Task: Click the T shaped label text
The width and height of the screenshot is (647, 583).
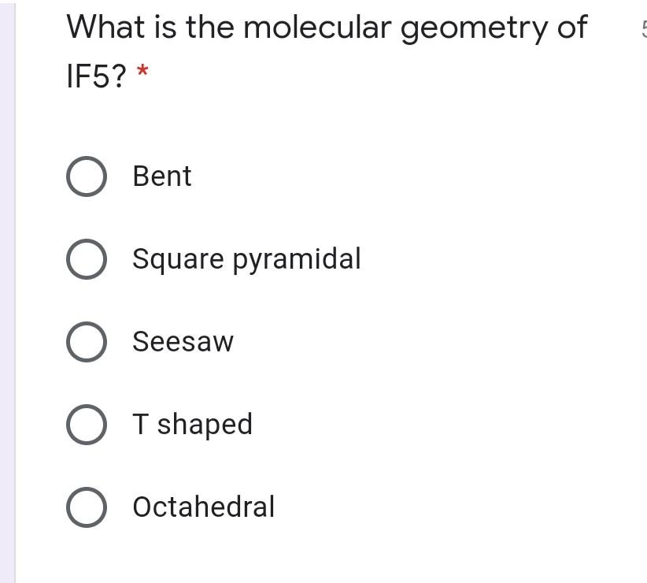Action: tap(193, 425)
